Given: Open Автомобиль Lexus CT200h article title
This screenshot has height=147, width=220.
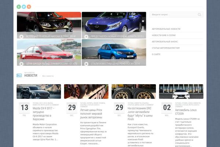Looking at the screenshot, I should tap(186, 112).
